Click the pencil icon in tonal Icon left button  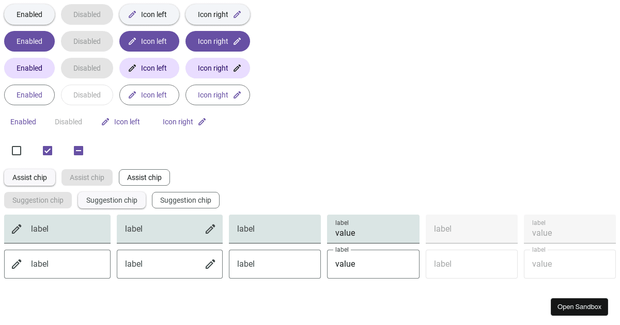pyautogui.click(x=132, y=68)
